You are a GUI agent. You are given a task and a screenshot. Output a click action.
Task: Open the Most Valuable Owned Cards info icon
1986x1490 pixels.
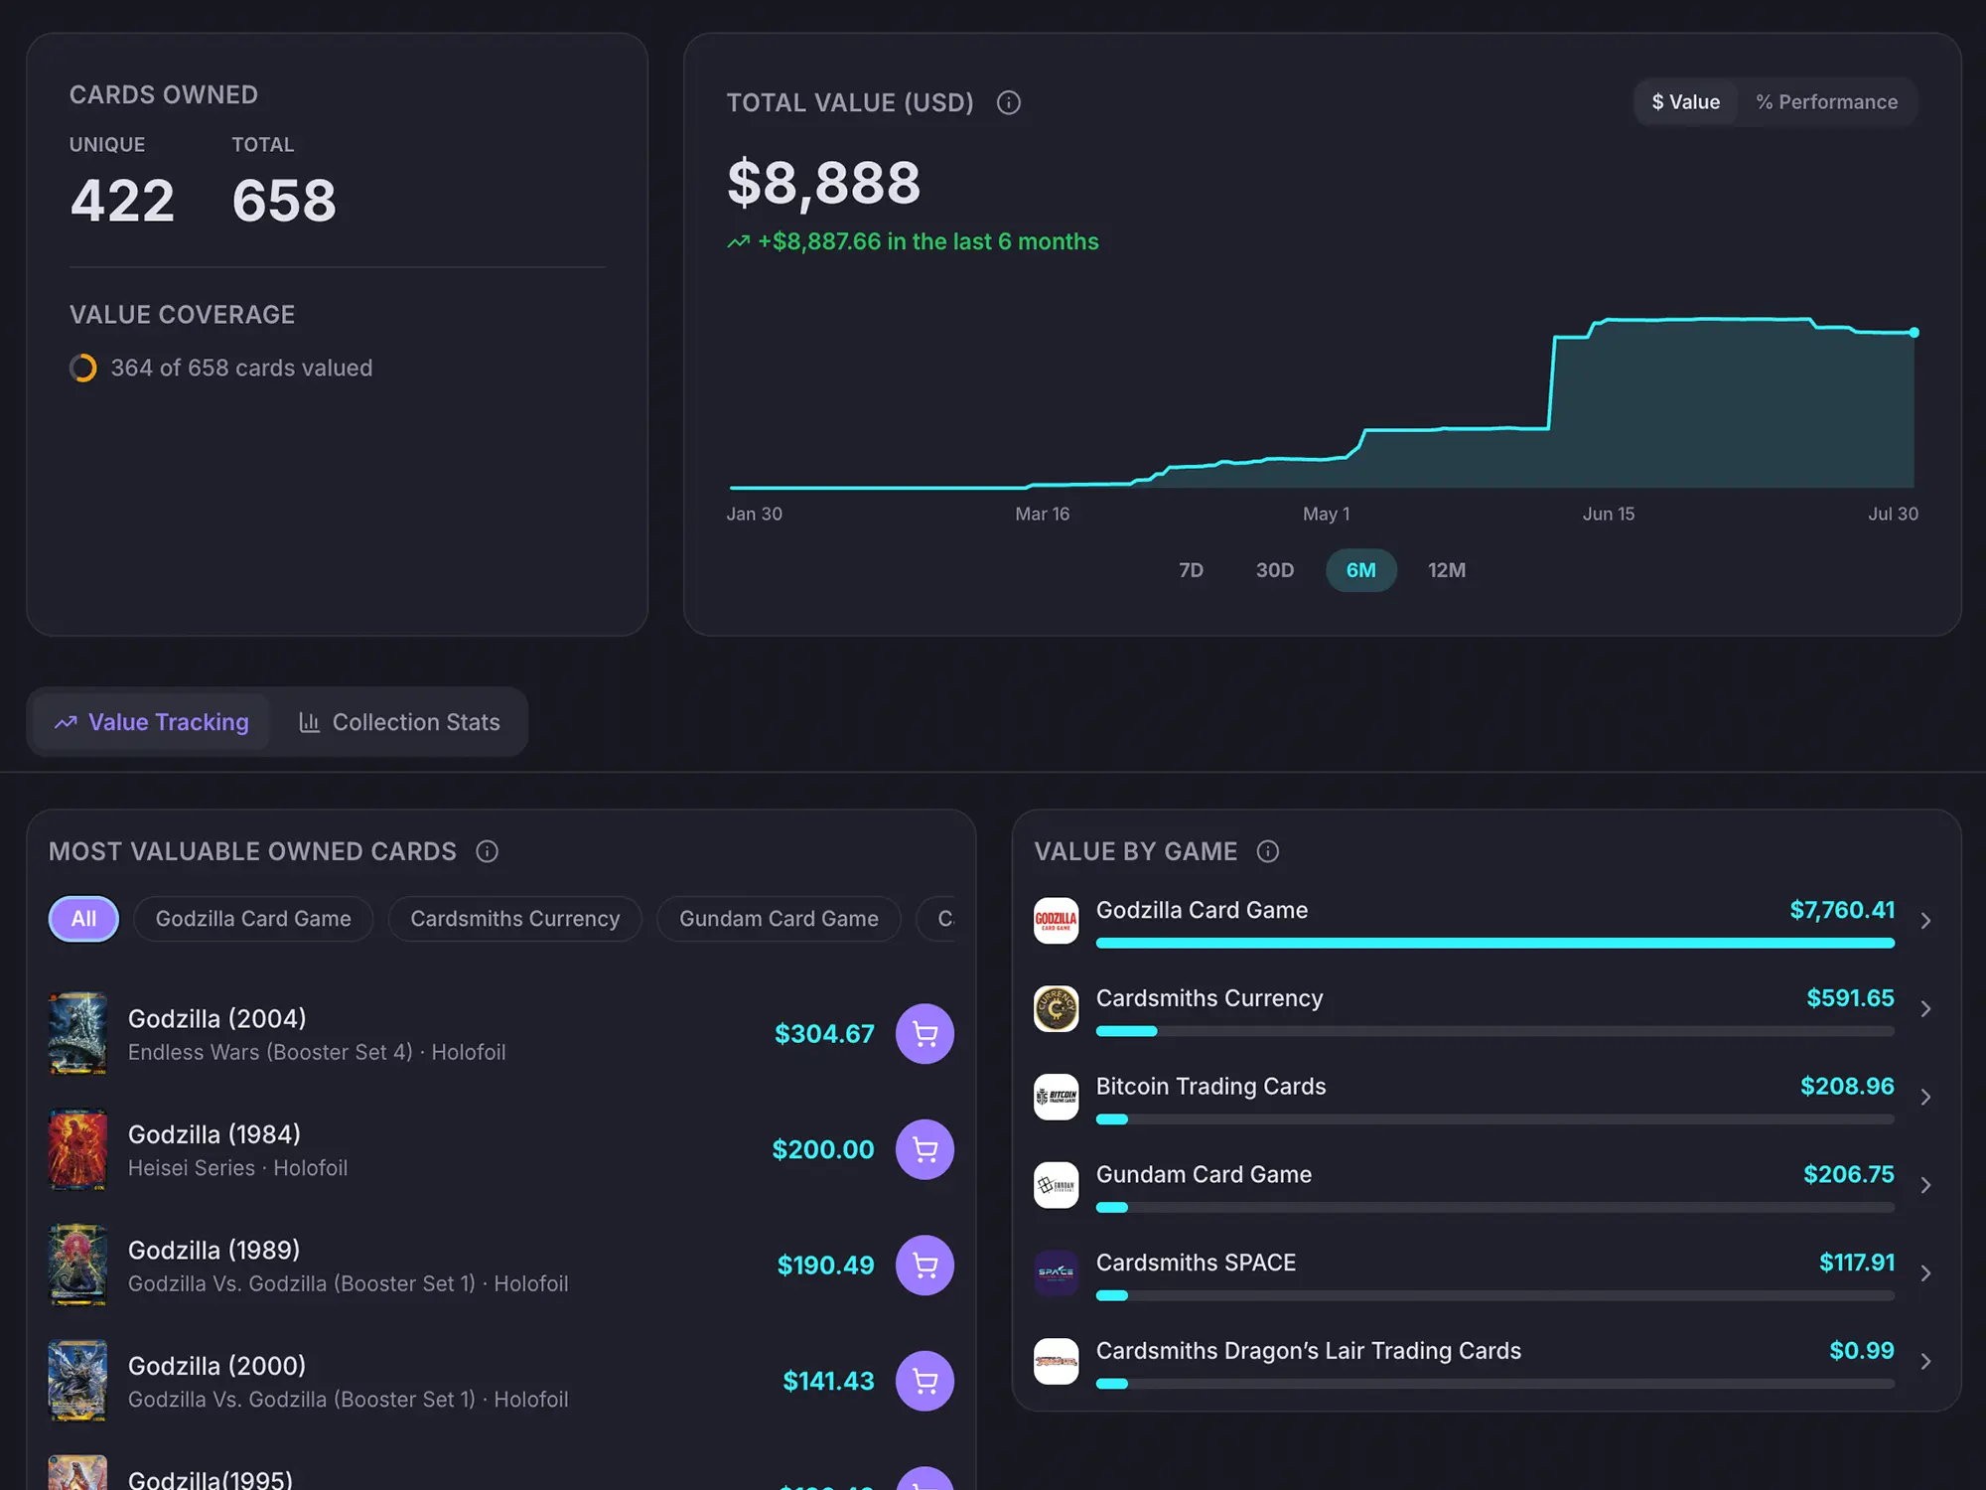click(x=487, y=851)
